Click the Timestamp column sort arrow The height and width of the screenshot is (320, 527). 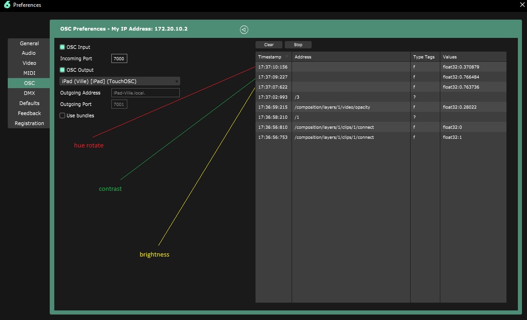tap(287, 57)
